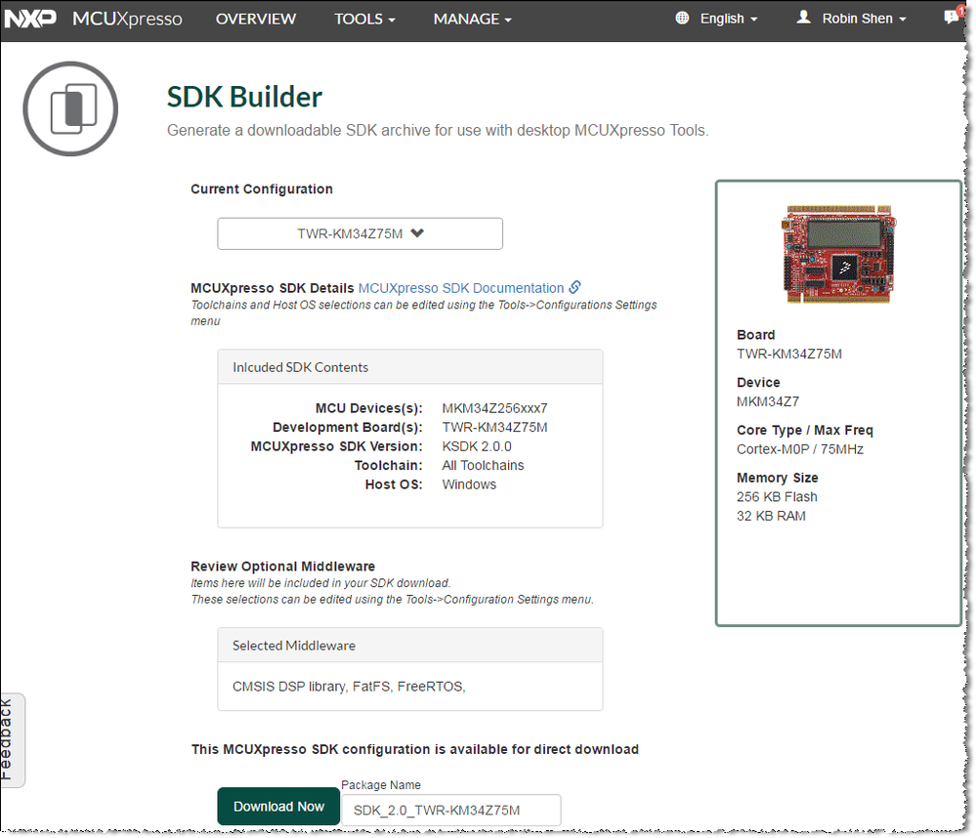The width and height of the screenshot is (976, 838).
Task: Open the notifications chat icon
Action: (953, 16)
